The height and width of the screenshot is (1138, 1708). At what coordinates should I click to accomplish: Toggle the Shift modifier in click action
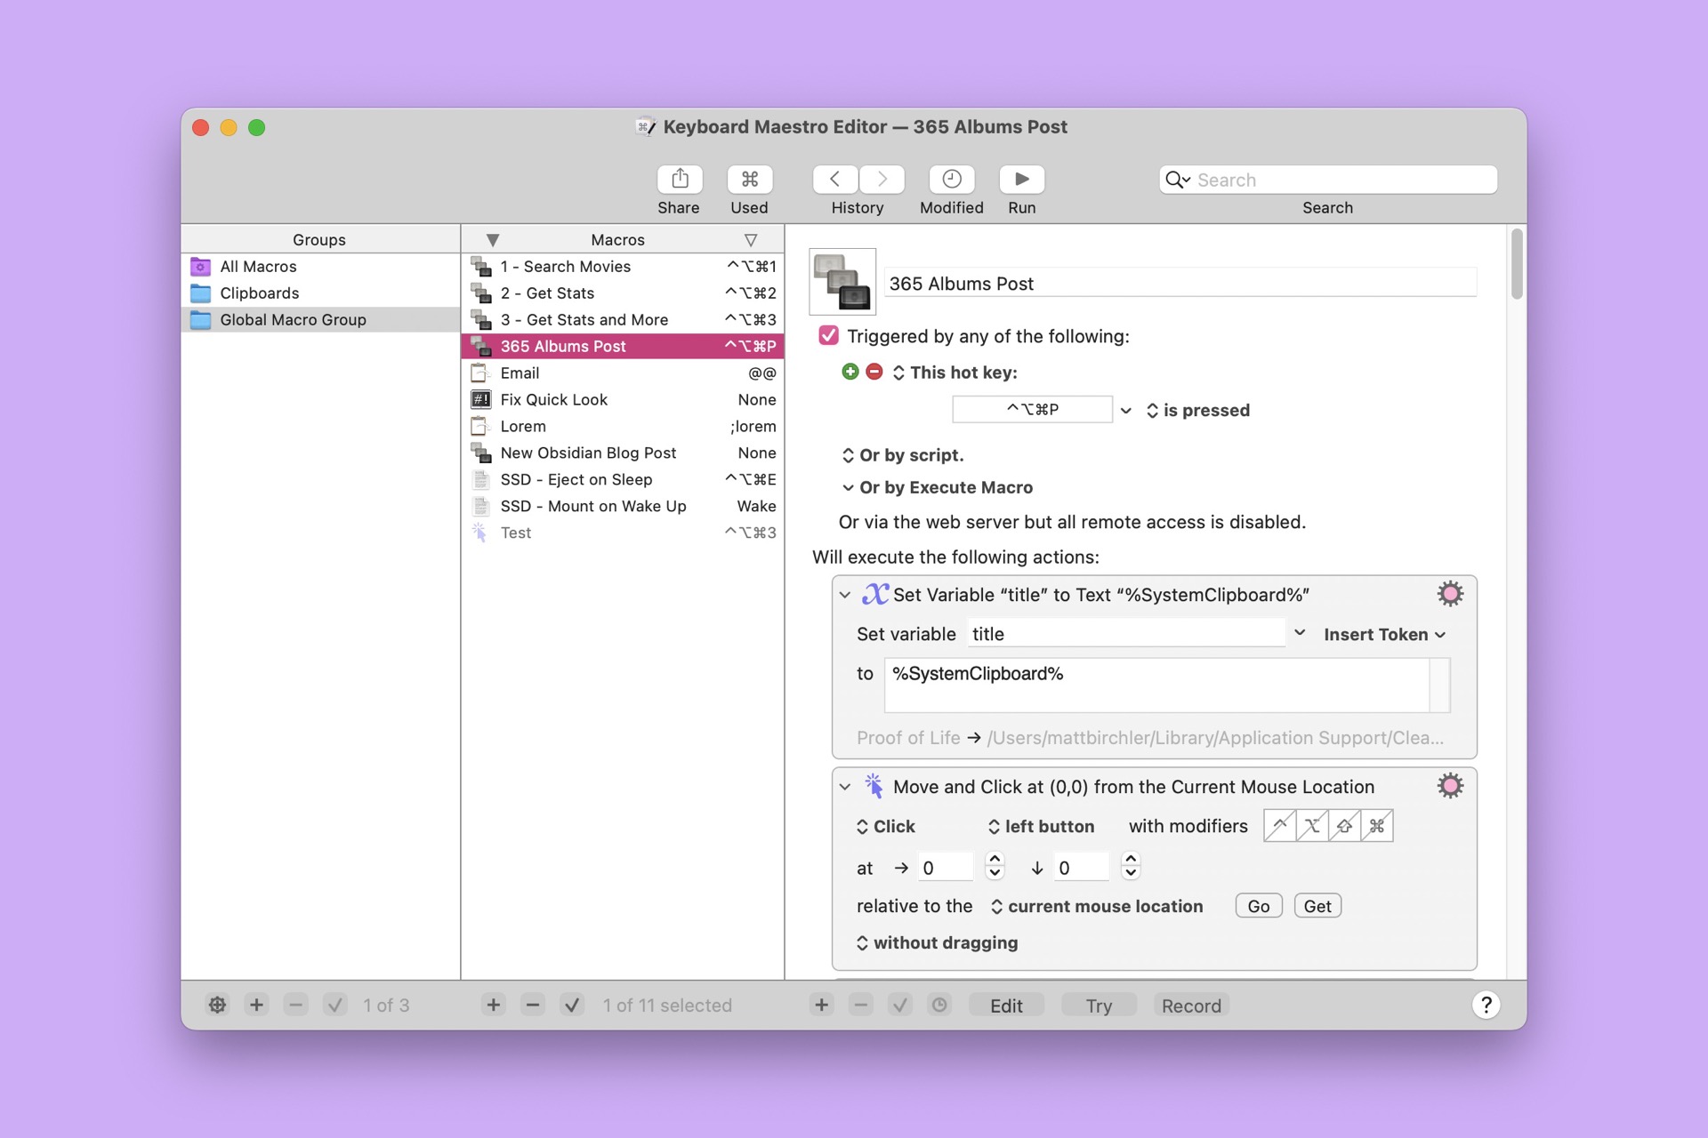1344,826
